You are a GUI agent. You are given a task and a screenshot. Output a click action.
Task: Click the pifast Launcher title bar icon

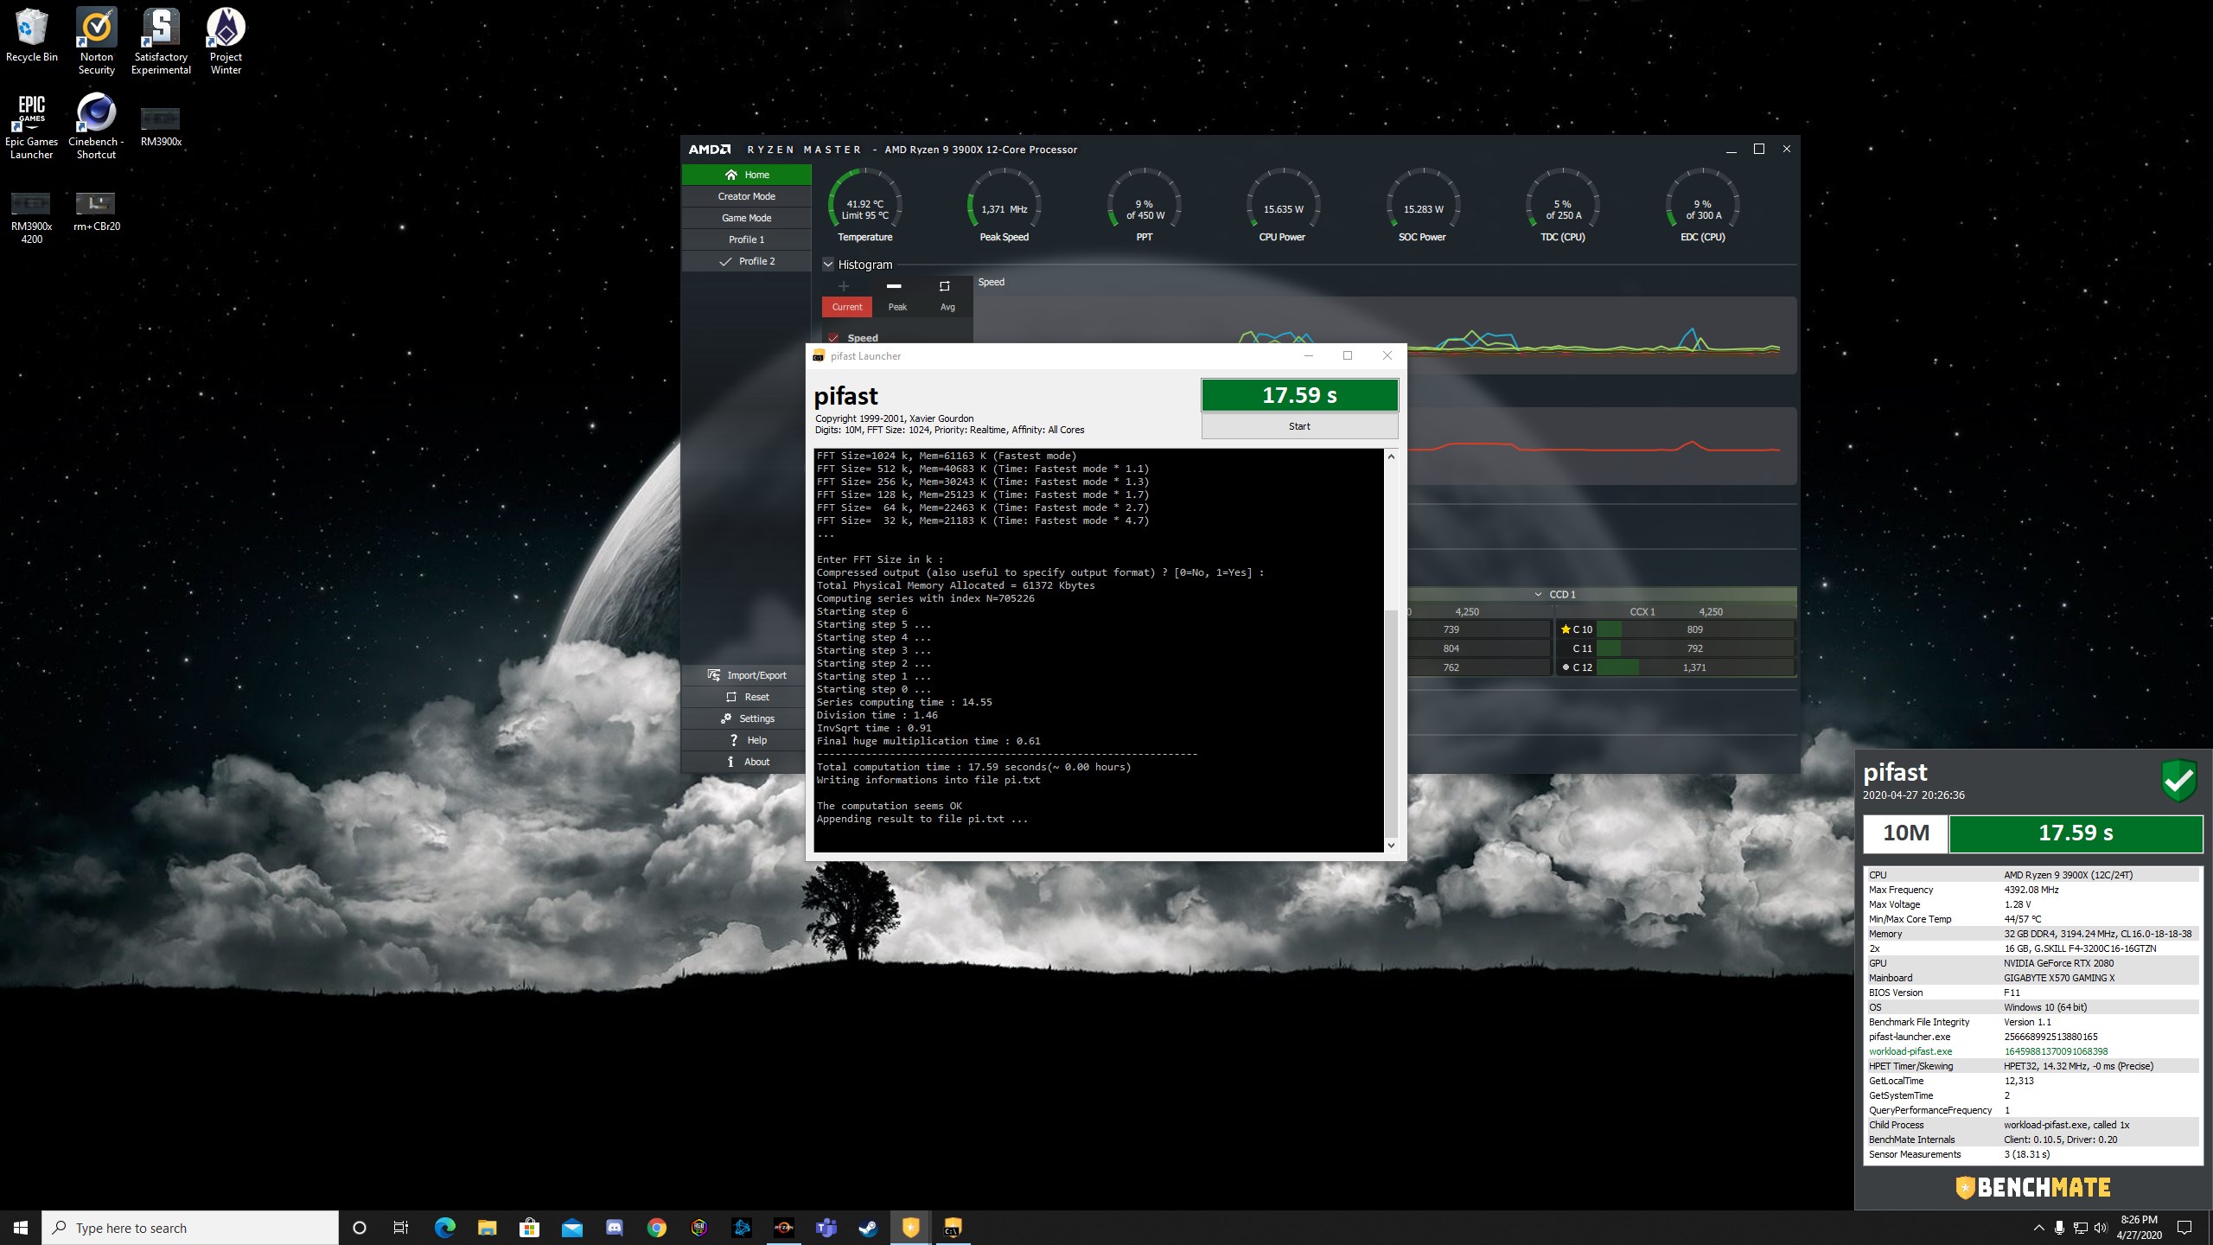pyautogui.click(x=818, y=356)
